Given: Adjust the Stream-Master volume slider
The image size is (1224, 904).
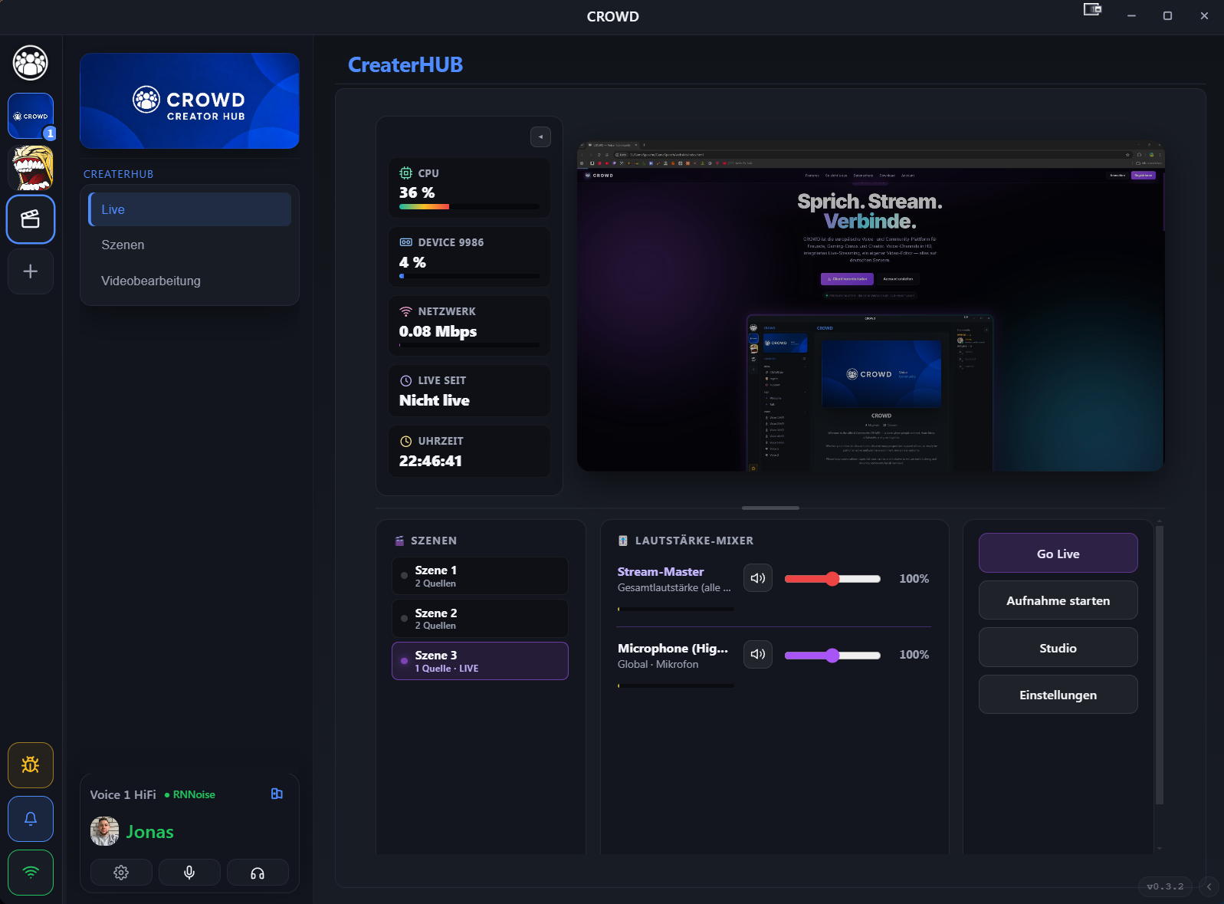Looking at the screenshot, I should point(832,579).
